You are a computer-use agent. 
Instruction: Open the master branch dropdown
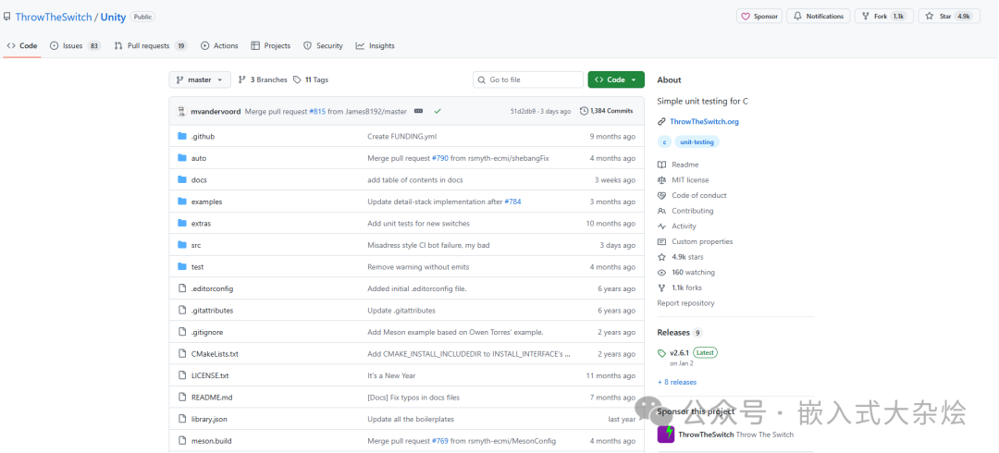pos(200,80)
